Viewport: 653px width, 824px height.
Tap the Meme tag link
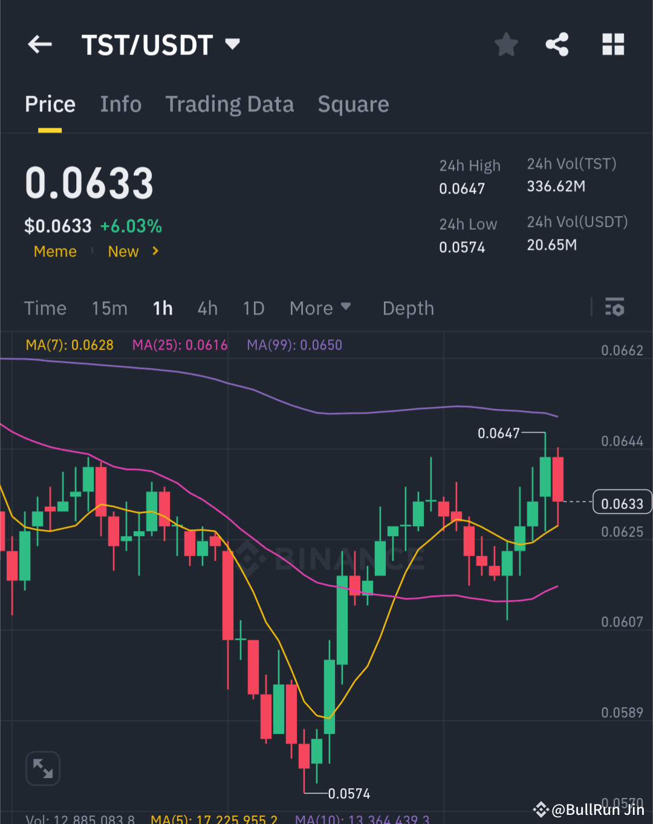click(x=55, y=251)
